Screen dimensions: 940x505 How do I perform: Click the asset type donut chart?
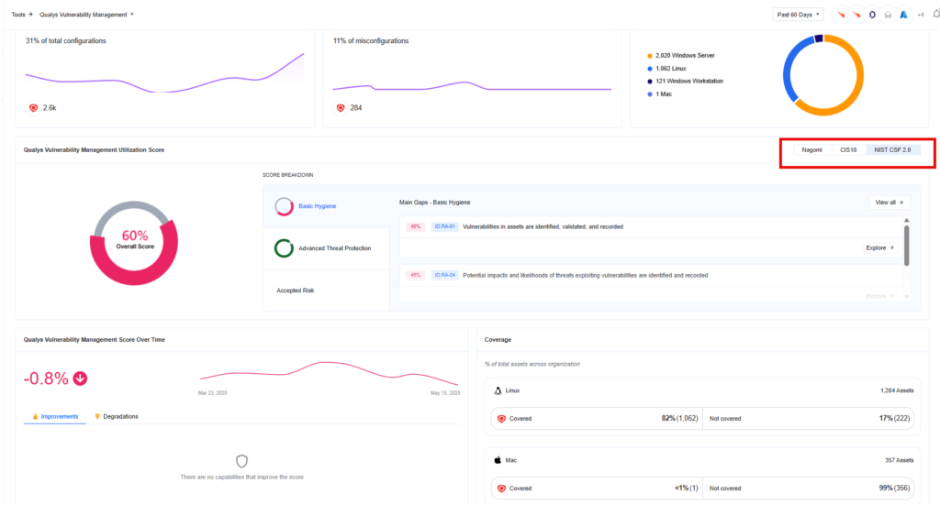[823, 75]
